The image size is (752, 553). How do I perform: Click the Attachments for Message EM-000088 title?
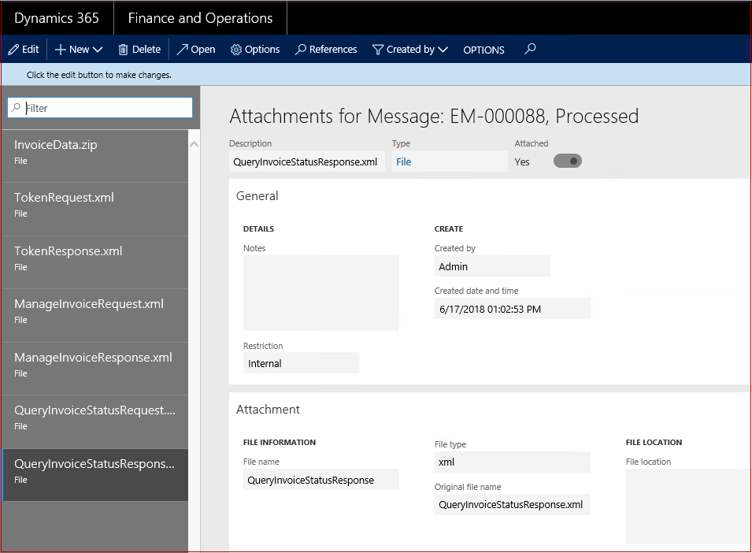click(434, 116)
